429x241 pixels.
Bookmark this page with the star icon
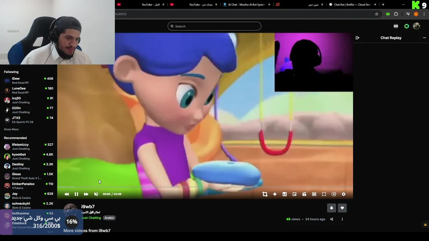pos(377,14)
